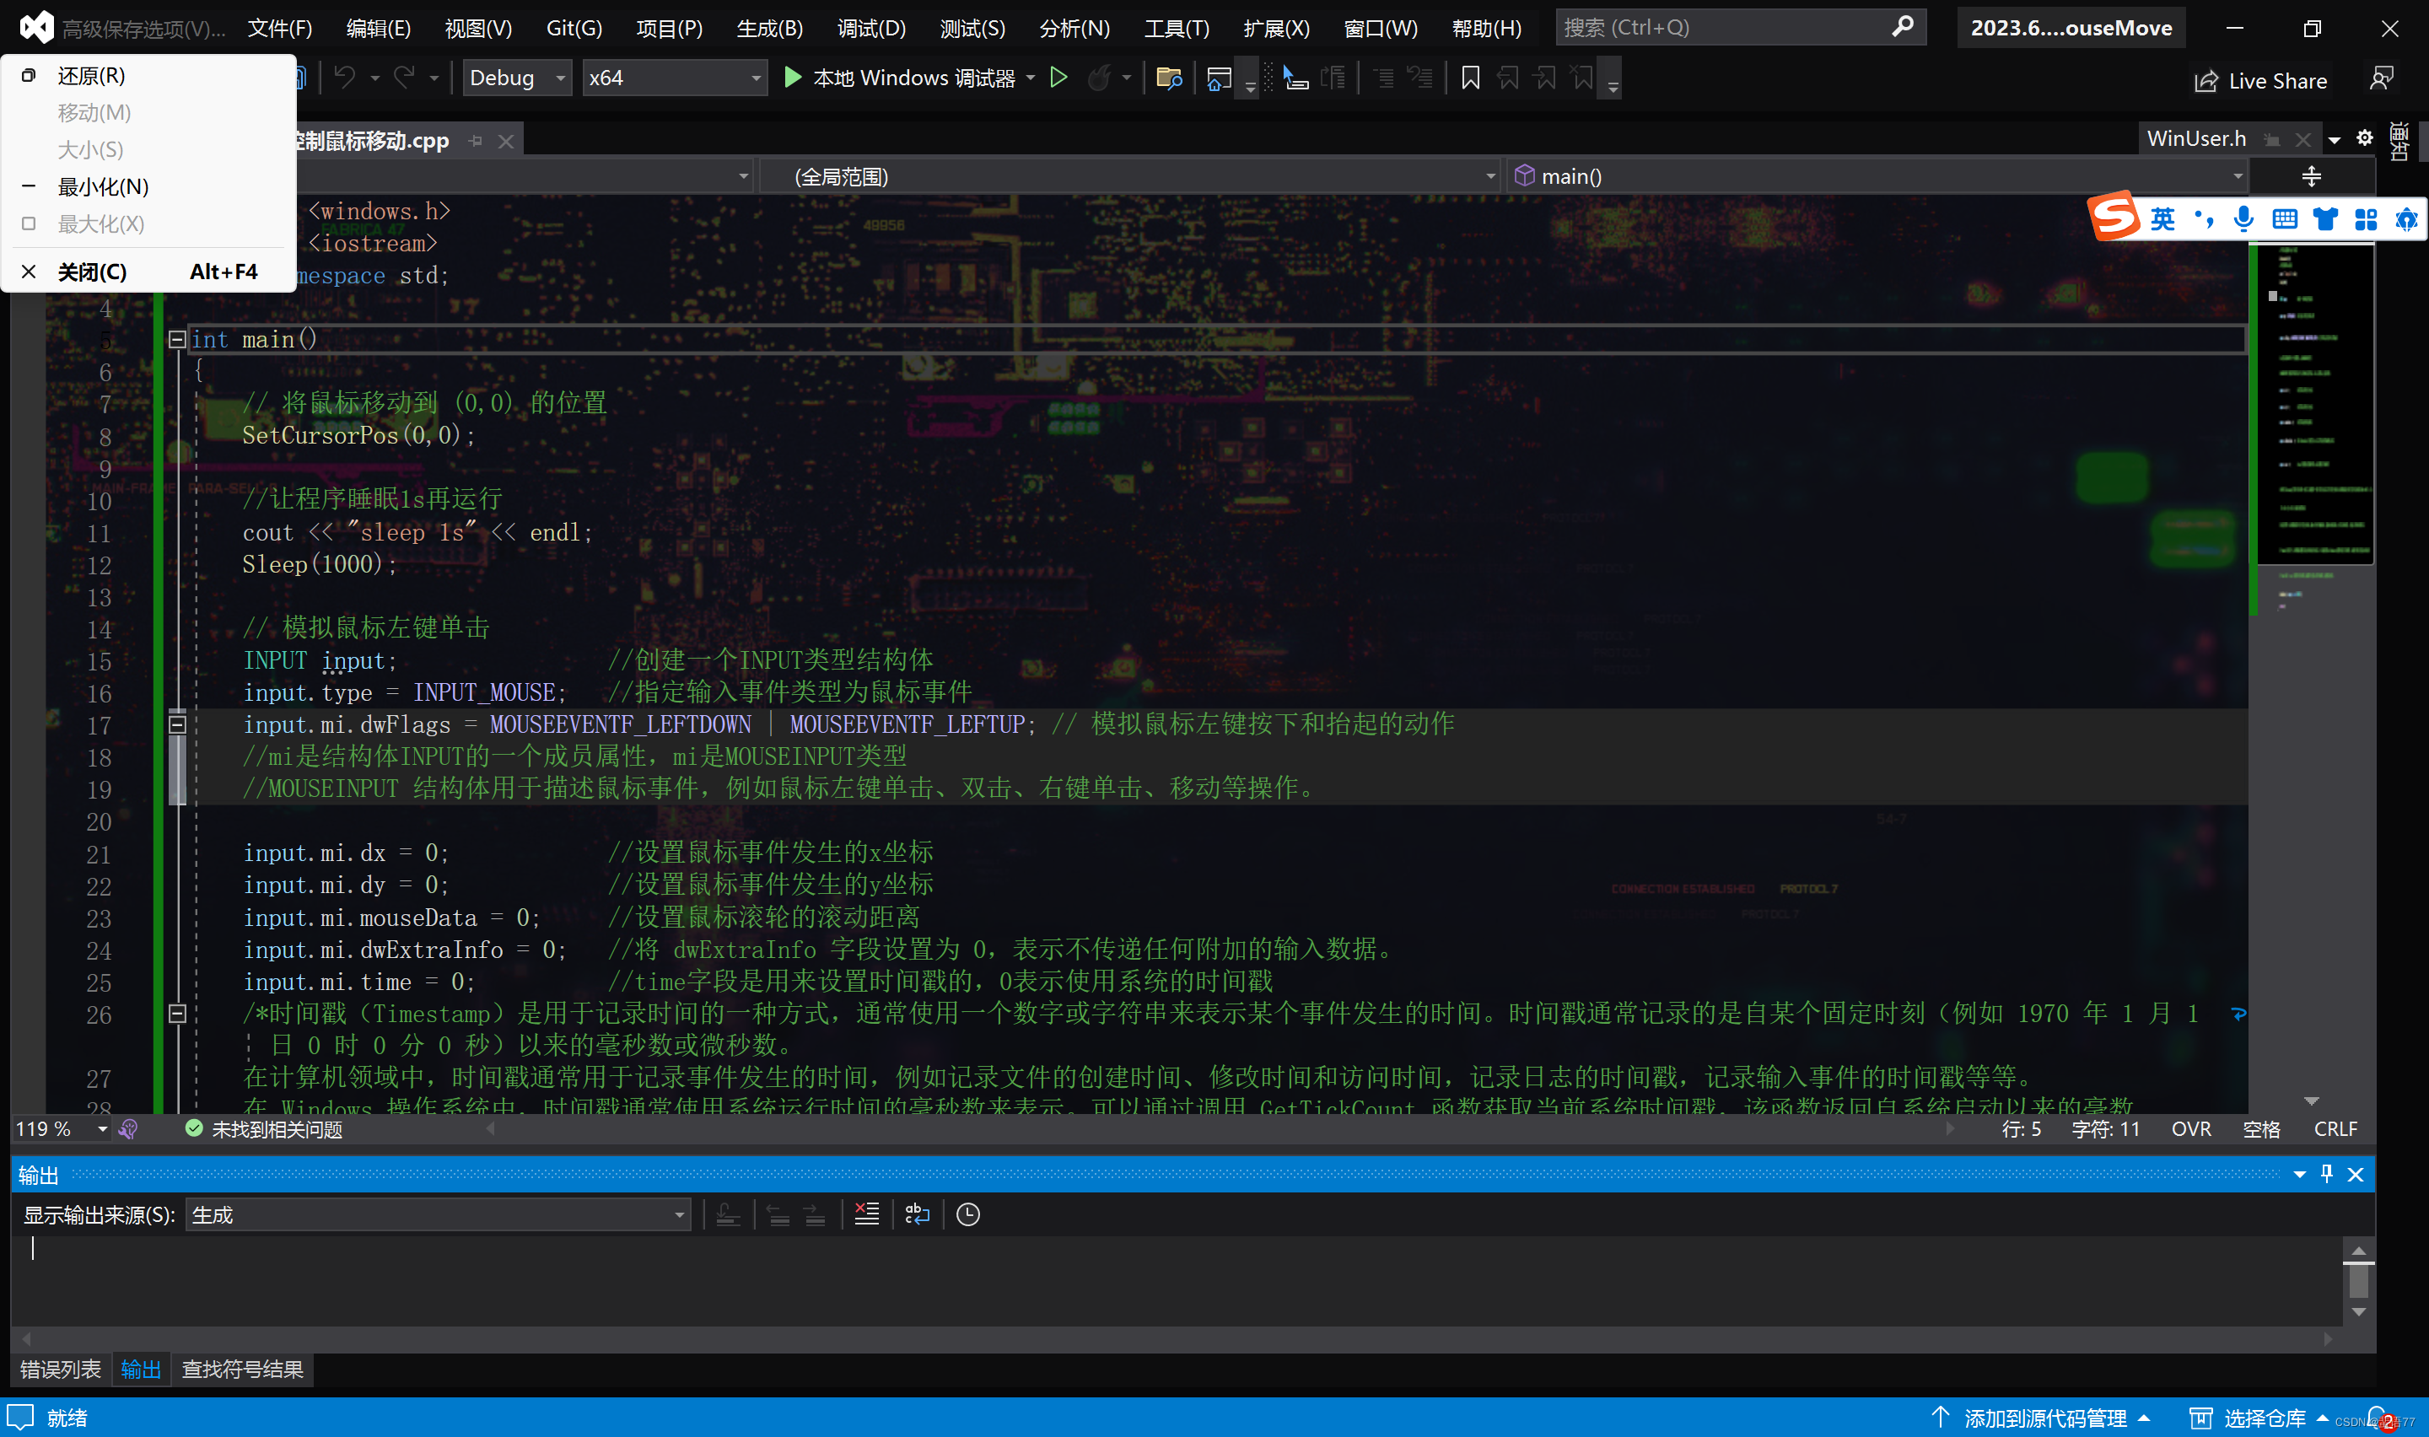Close the 控制鼠标移动.cpp tab
2429x1437 pixels.
[505, 142]
